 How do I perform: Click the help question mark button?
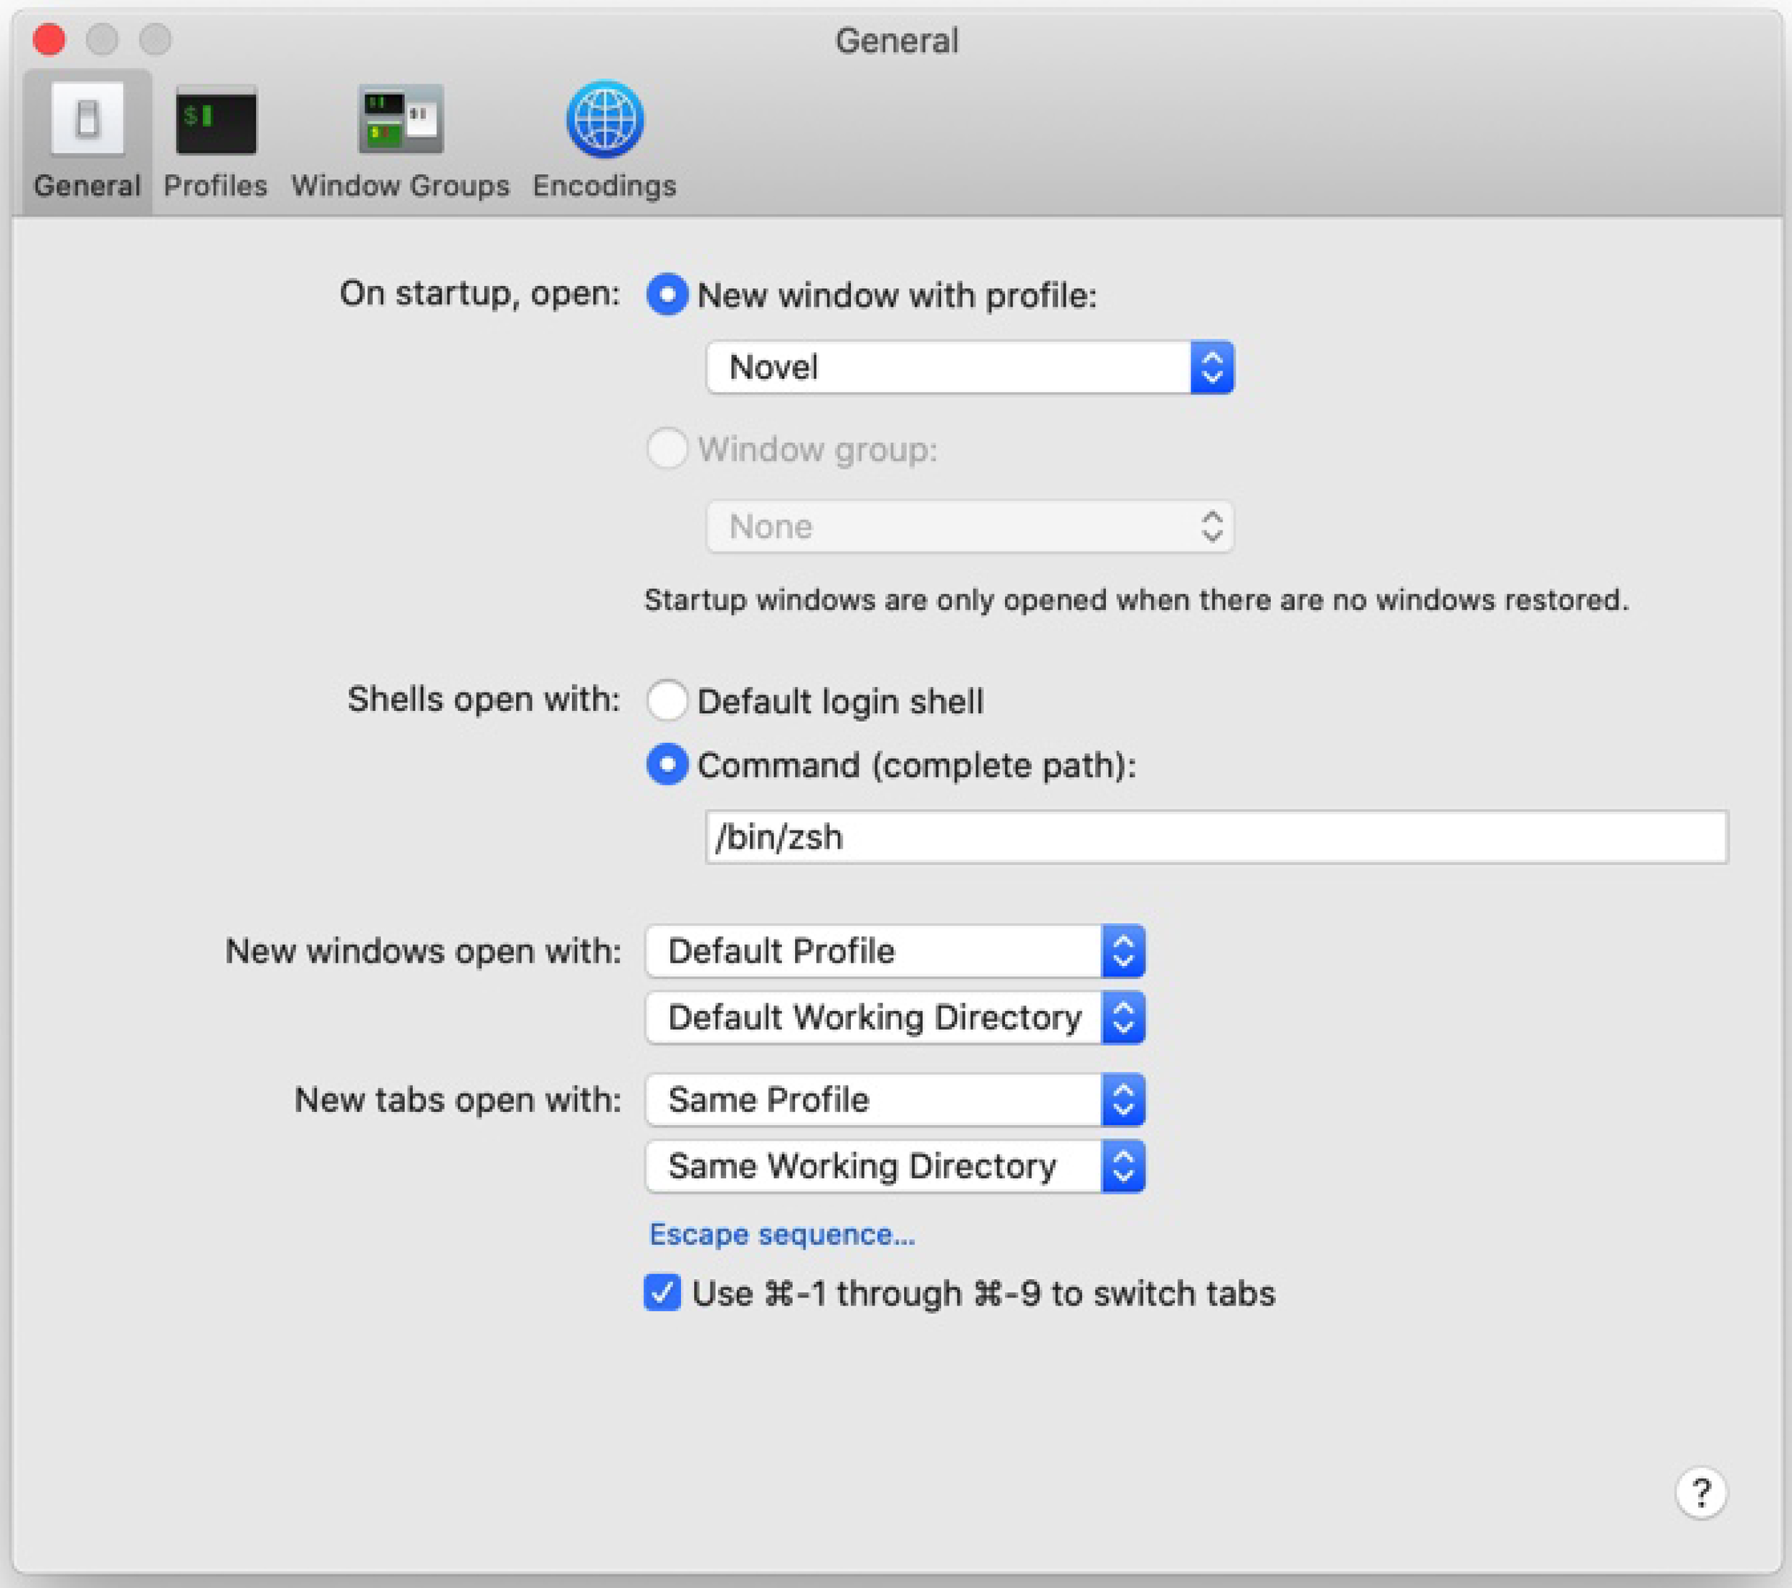1700,1493
